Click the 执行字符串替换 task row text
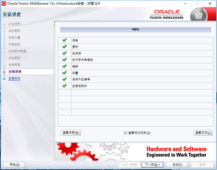Image resolution: width=217 pixels, height=170 pixels. (x=83, y=60)
